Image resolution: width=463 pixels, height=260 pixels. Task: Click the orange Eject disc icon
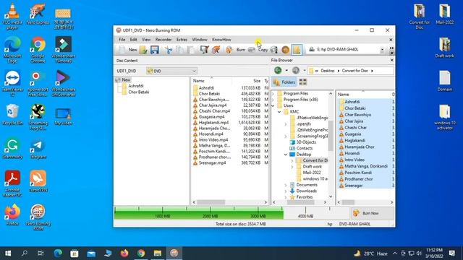(x=285, y=50)
